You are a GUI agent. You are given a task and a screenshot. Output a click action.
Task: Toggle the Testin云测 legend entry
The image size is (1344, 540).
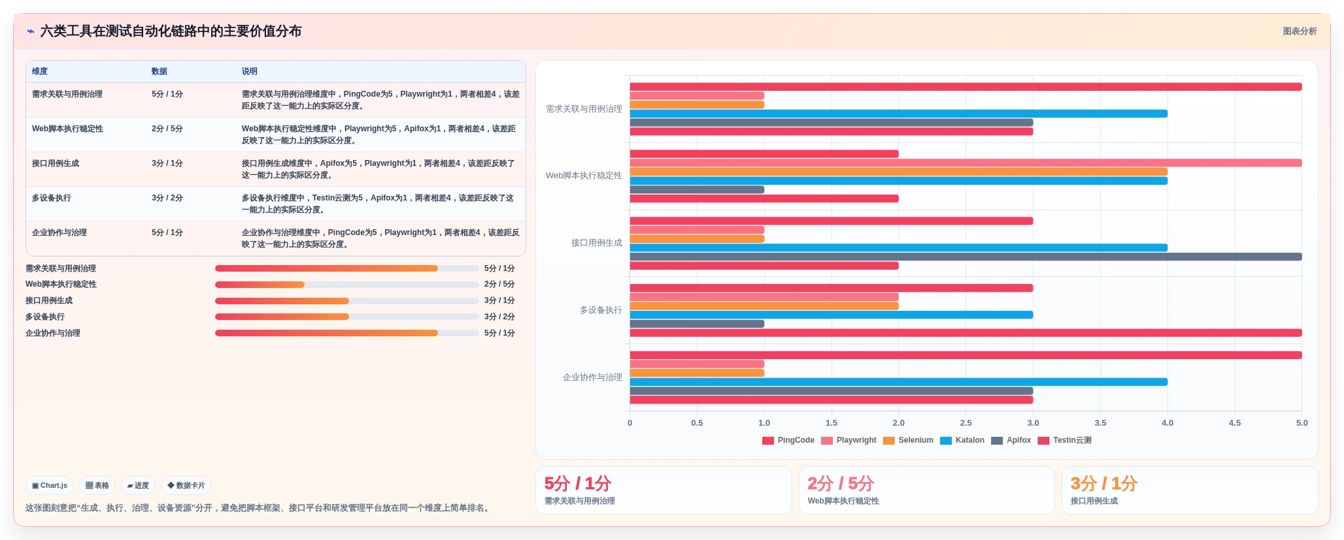tap(1065, 440)
